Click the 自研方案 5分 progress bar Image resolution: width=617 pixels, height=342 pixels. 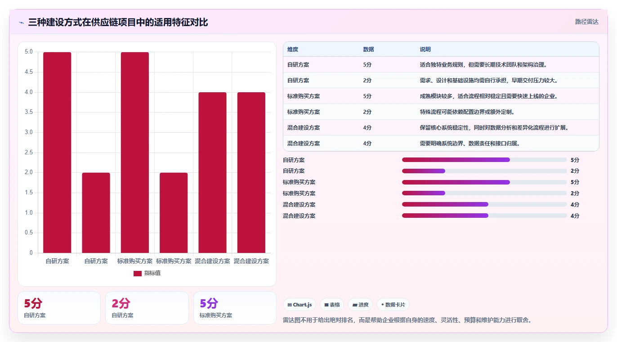point(484,160)
